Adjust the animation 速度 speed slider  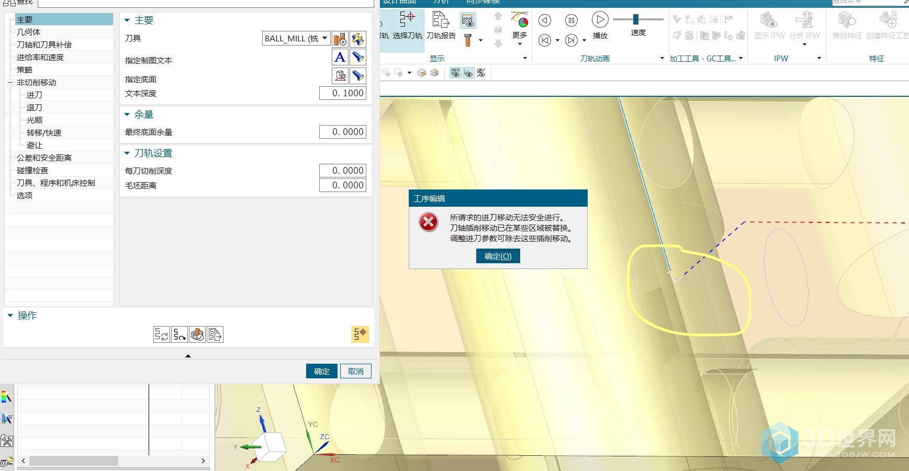click(636, 19)
